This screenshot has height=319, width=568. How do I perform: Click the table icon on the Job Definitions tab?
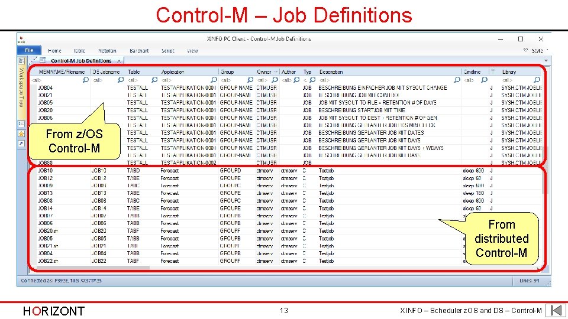point(43,60)
